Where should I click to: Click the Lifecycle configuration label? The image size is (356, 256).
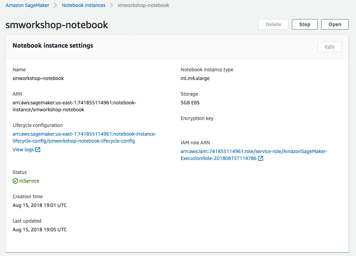tap(38, 125)
